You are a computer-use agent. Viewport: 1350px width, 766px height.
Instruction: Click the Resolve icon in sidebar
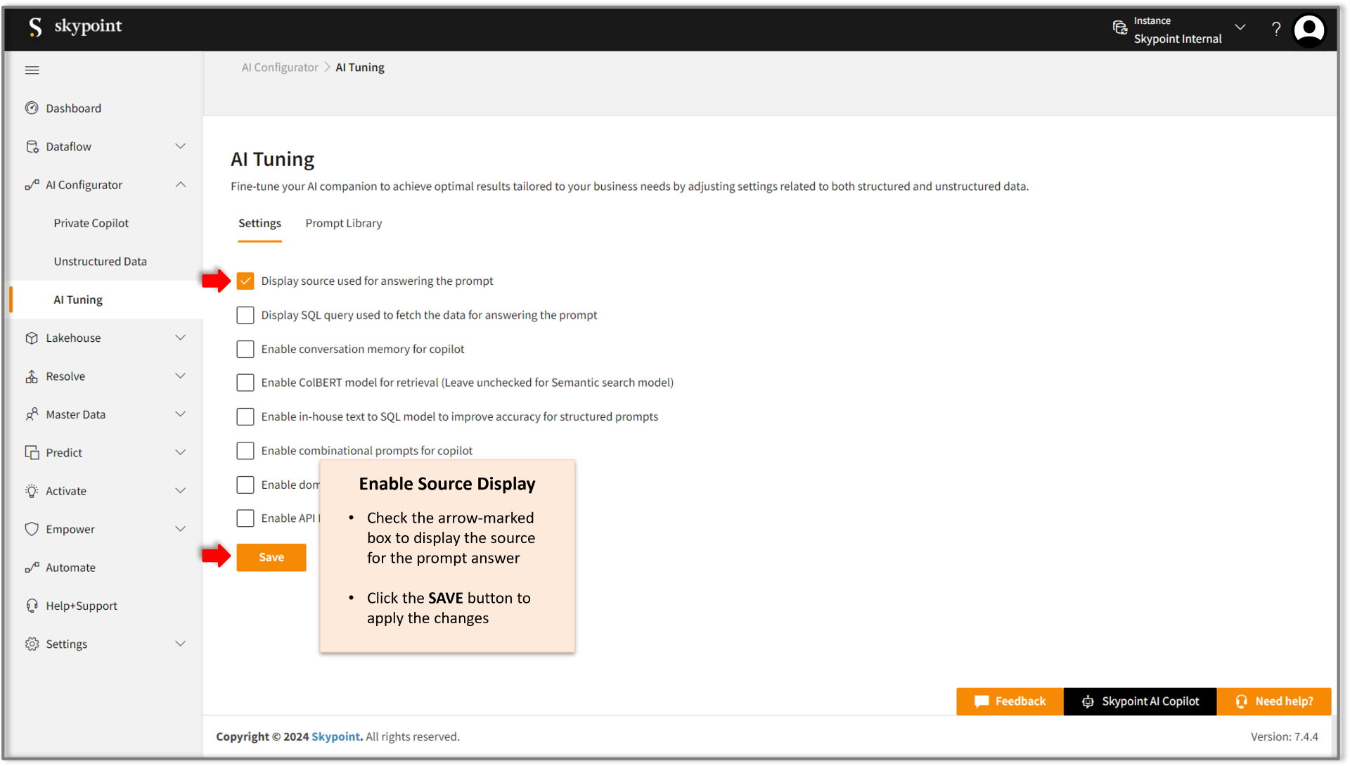coord(32,376)
